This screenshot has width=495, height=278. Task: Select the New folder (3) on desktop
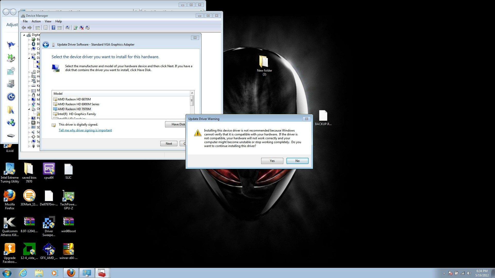point(264,65)
